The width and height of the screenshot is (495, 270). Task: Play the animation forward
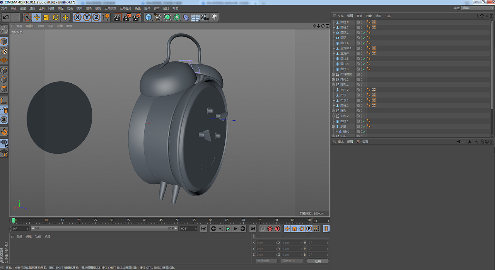228,229
